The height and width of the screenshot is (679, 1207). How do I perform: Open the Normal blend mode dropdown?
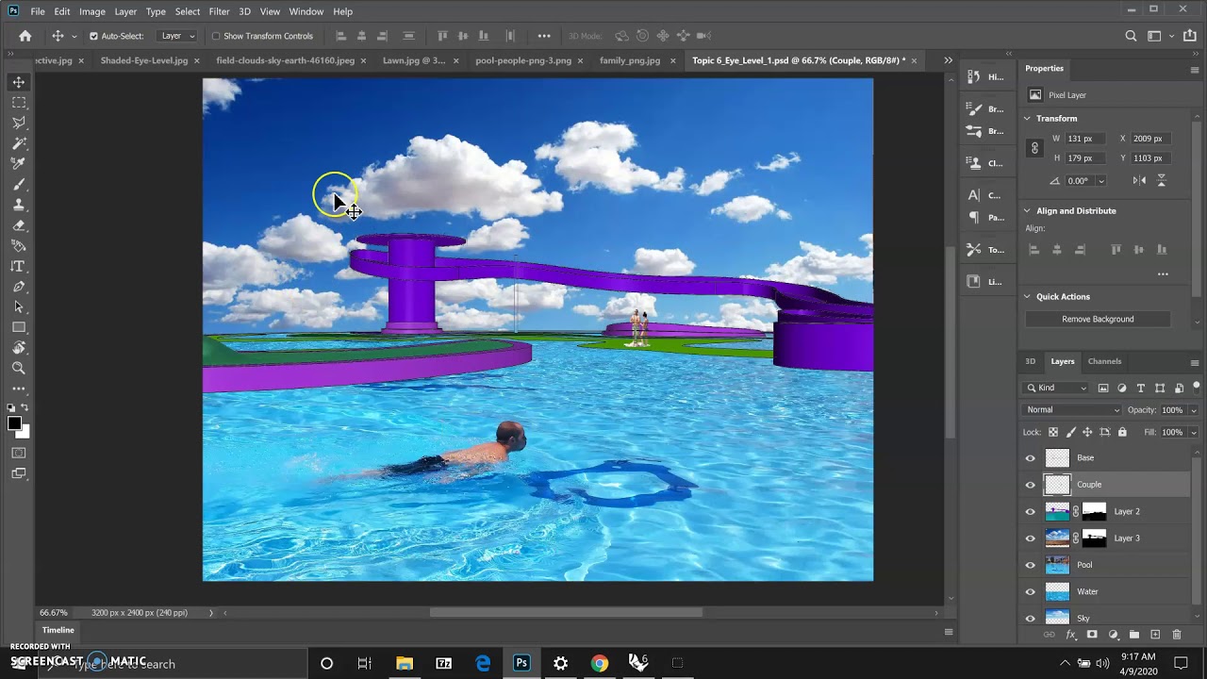pyautogui.click(x=1072, y=410)
